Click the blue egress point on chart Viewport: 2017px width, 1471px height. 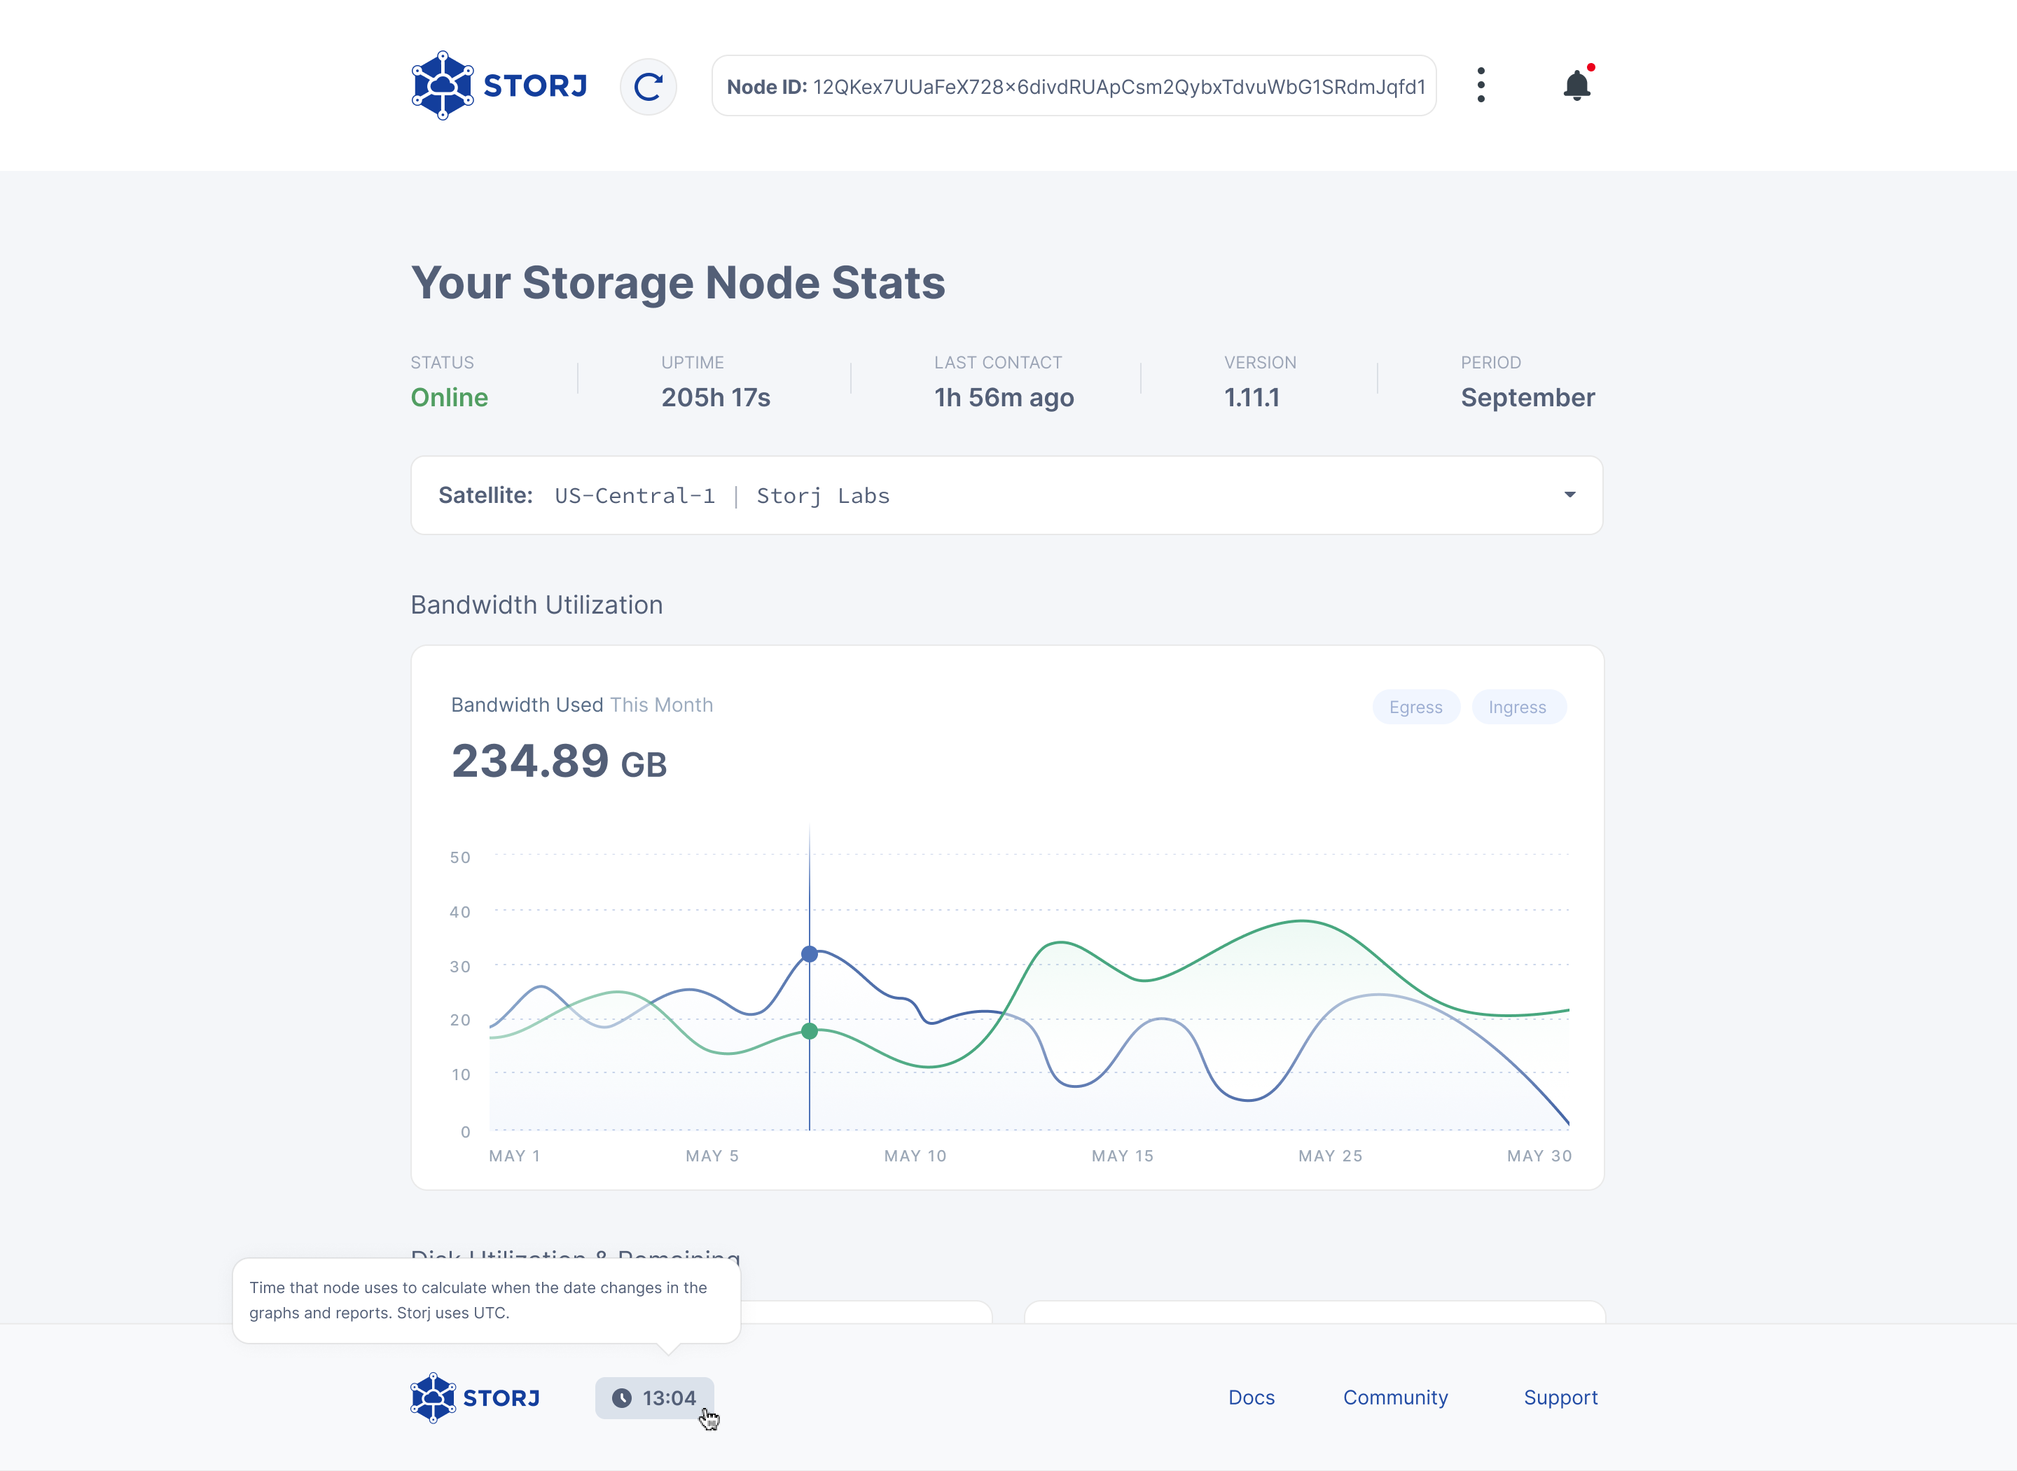(809, 955)
